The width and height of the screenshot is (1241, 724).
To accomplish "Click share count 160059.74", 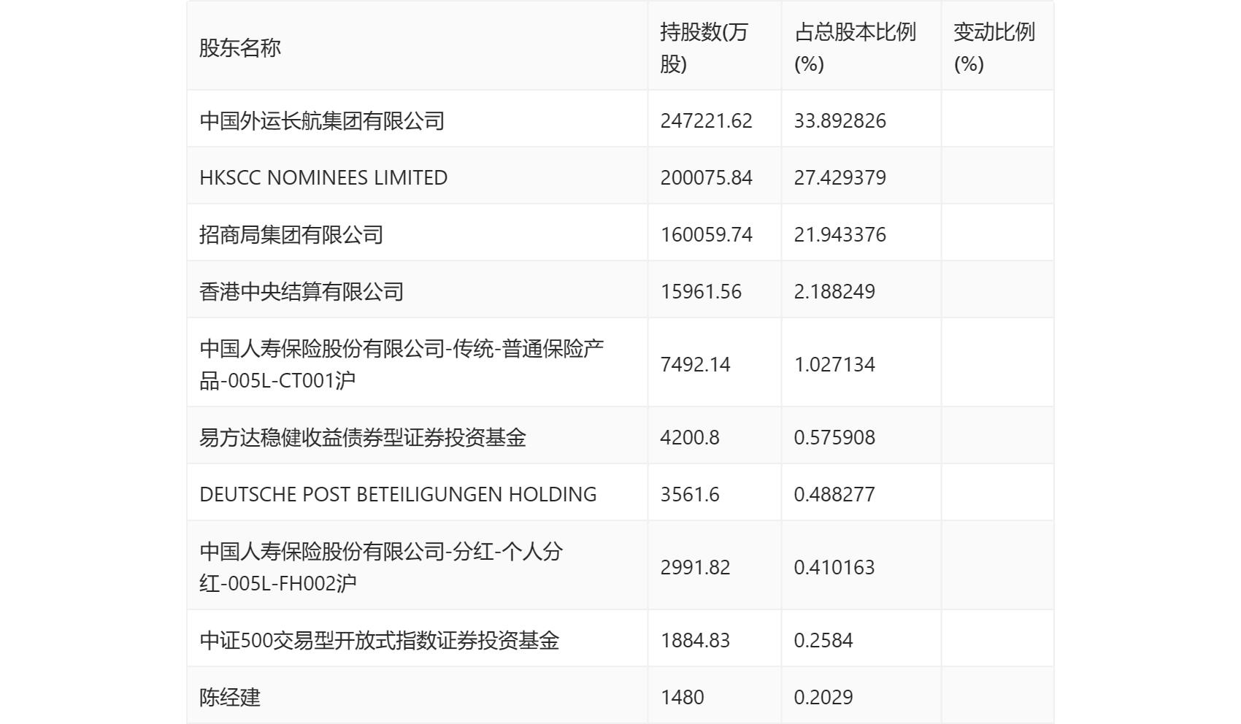I will tap(706, 234).
